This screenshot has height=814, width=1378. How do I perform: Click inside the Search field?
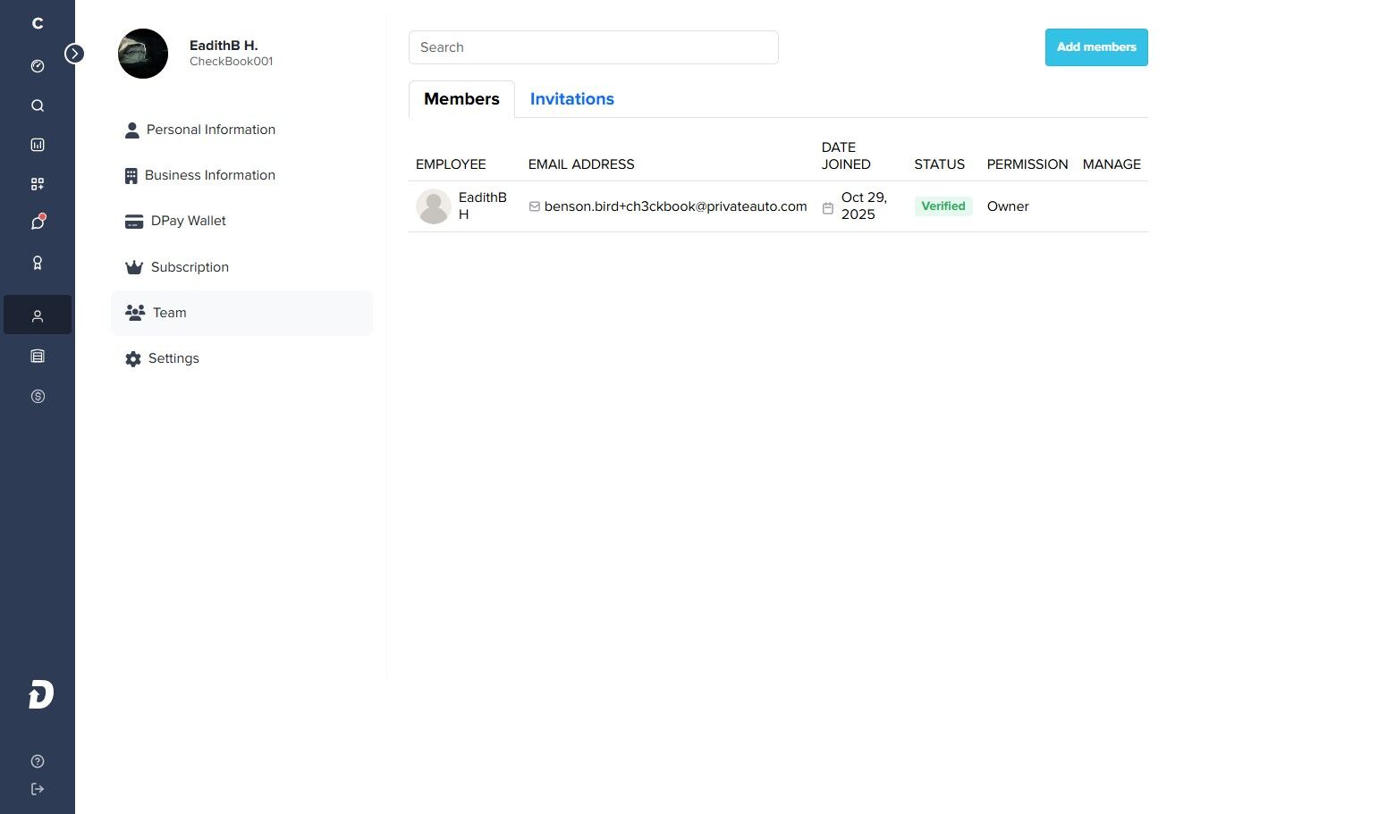[593, 46]
